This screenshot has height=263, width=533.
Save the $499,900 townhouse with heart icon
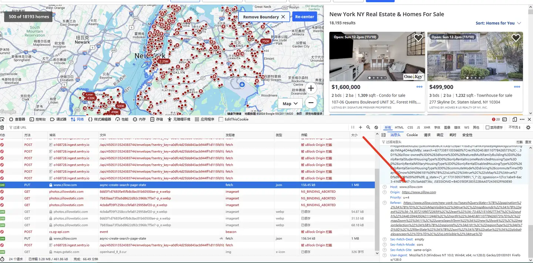click(x=516, y=38)
